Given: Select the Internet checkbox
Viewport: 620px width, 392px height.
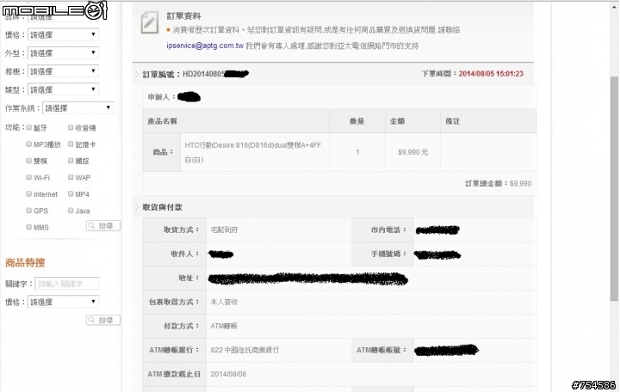Looking at the screenshot, I should (x=29, y=193).
